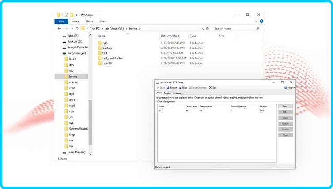The image size is (333, 189).
Task: Open the Settings tab
Action: click(x=177, y=93)
